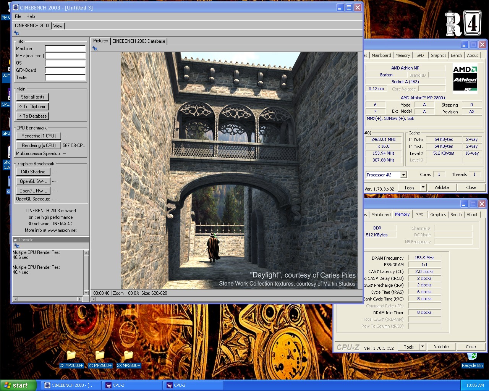Click the Start all tests button

coord(32,97)
